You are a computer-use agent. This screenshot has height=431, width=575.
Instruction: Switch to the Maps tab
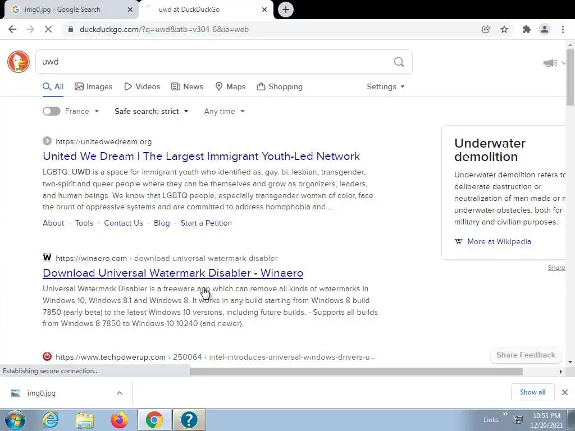(230, 87)
